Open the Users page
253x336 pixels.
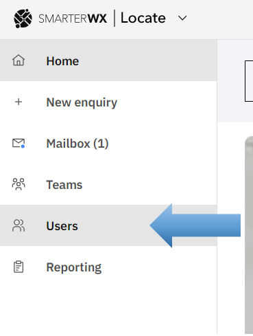108,225
